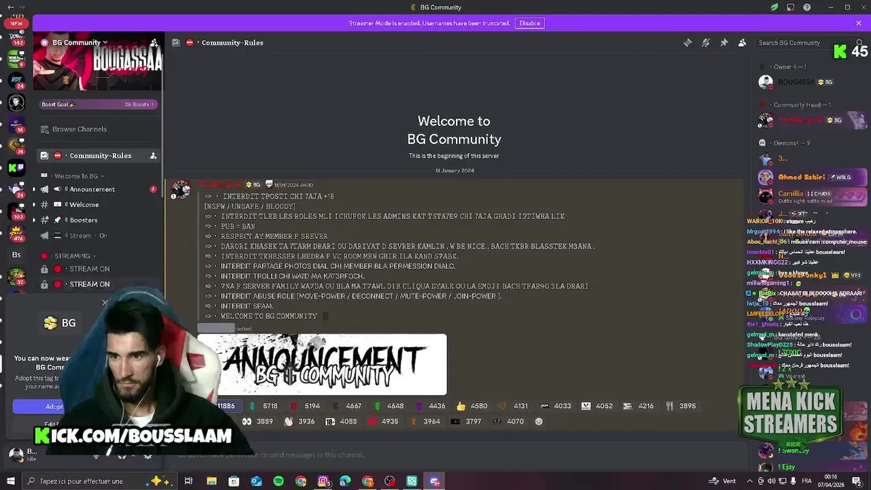
Task: Disable Streamer Mode button
Action: point(529,23)
